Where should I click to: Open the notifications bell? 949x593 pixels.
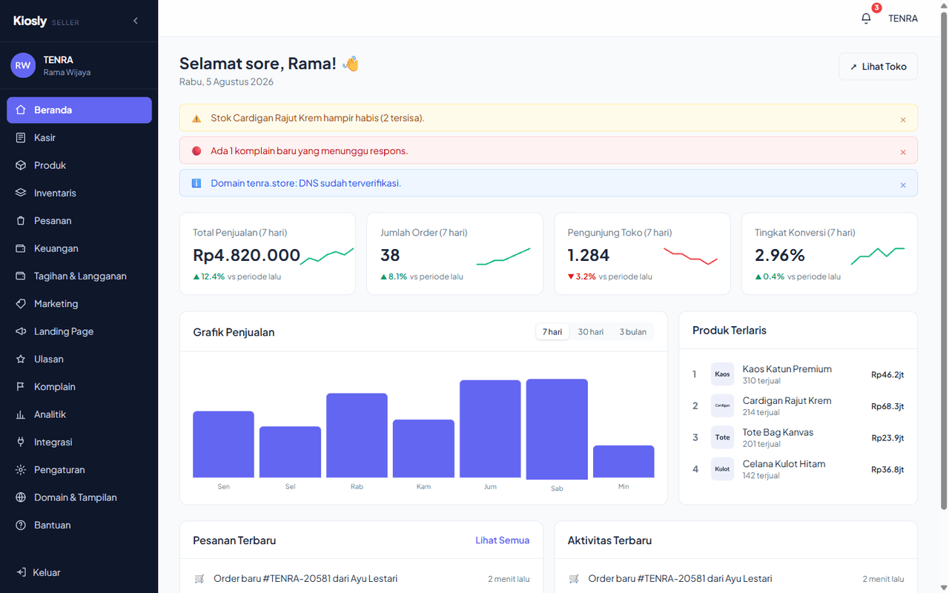coord(866,19)
